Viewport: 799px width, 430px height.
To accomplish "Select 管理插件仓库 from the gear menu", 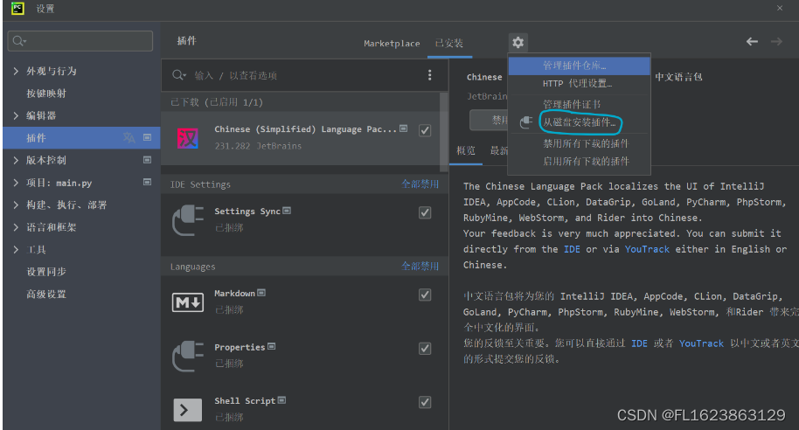I will click(580, 66).
